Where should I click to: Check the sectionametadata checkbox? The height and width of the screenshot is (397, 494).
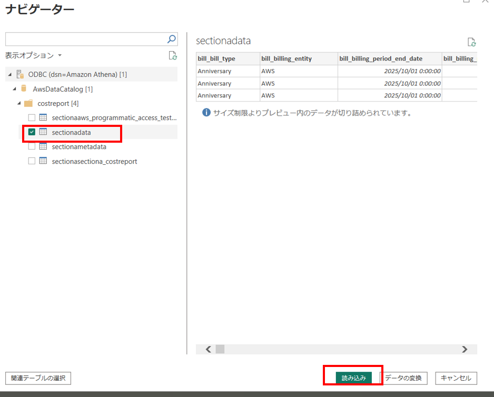(x=32, y=146)
